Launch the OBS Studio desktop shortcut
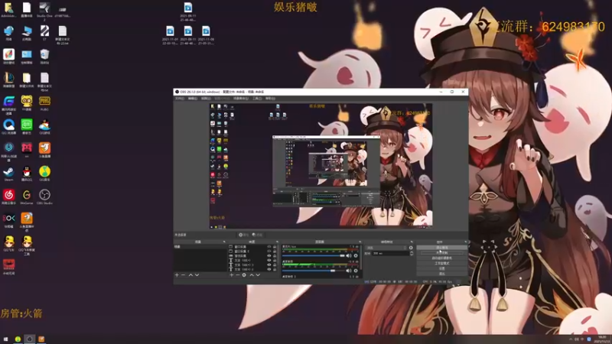Screen dimensions: 612x344 click(x=44, y=197)
